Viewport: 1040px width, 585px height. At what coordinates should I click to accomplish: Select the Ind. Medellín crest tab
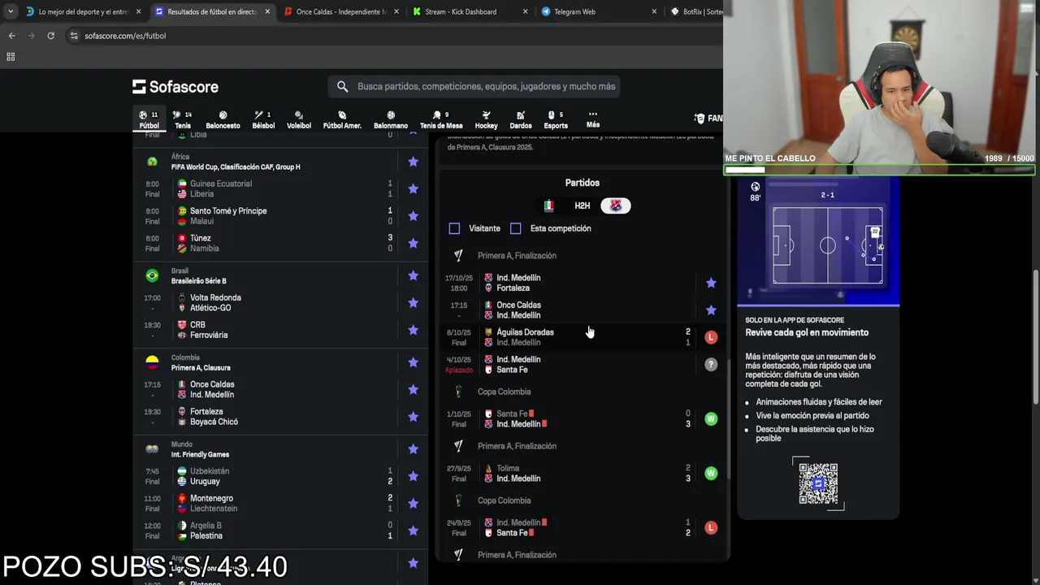click(x=615, y=206)
